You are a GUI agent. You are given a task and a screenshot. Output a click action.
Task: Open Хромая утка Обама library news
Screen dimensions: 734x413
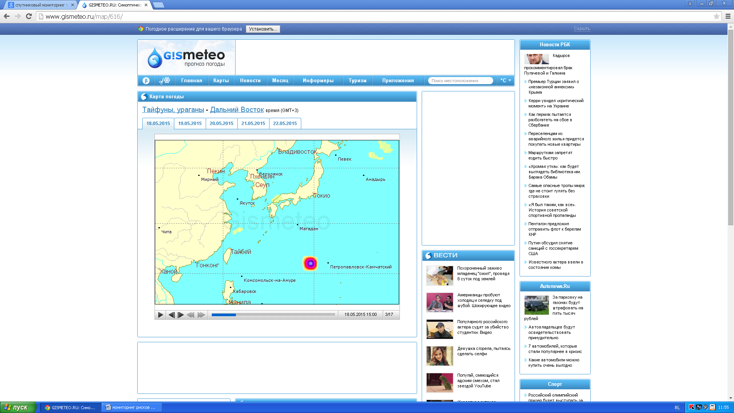(554, 172)
